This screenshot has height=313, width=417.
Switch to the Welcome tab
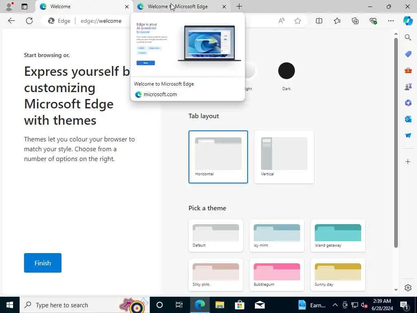(x=84, y=7)
